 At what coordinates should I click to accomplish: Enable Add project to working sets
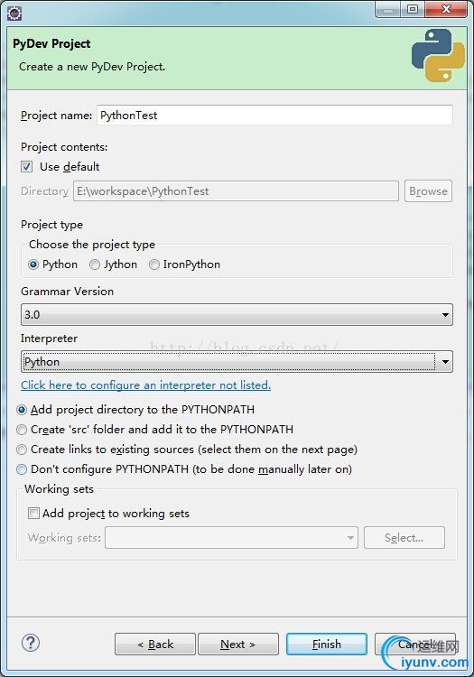coord(33,513)
